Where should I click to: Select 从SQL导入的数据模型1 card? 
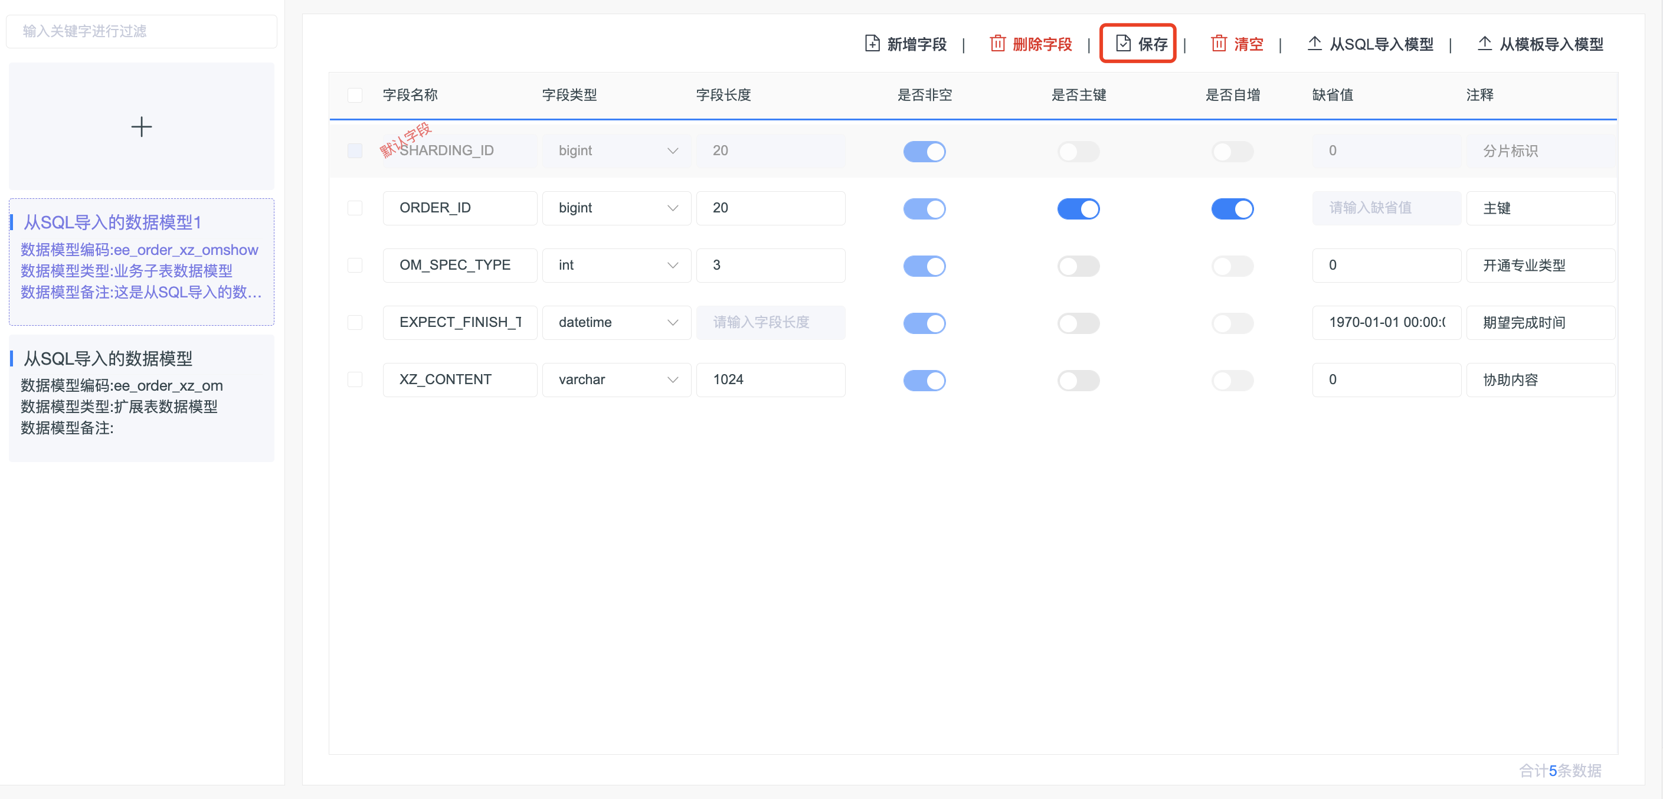pyautogui.click(x=142, y=261)
